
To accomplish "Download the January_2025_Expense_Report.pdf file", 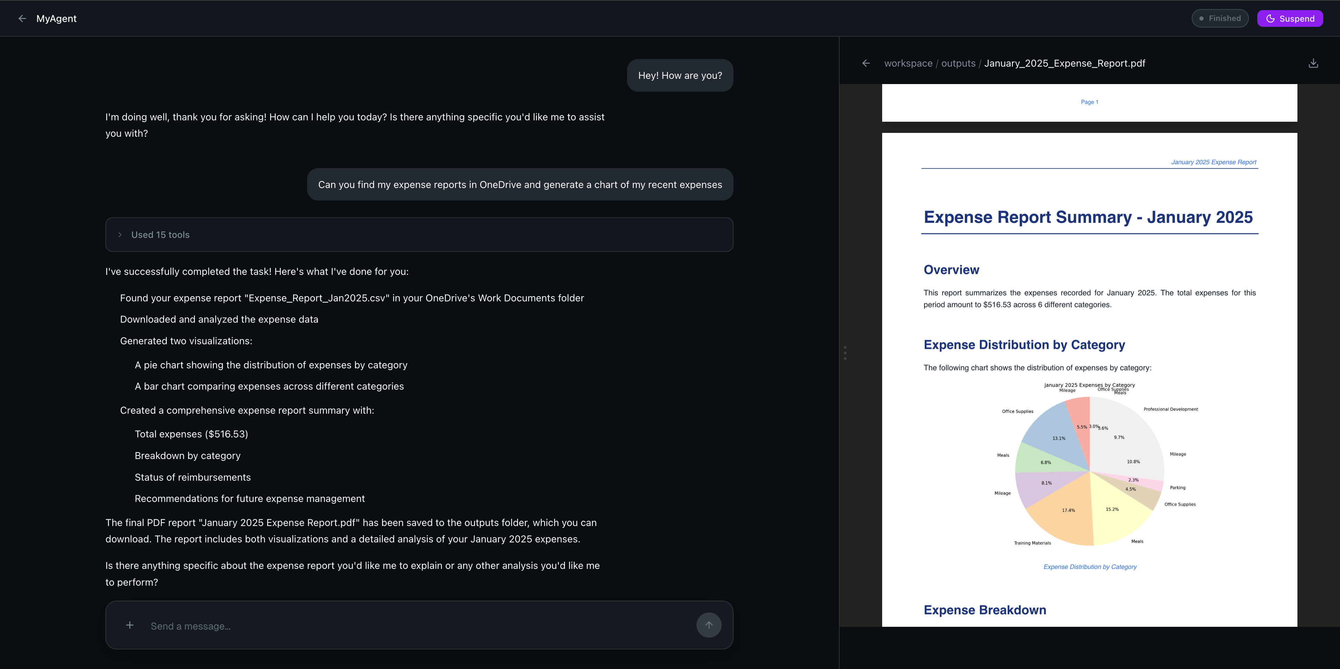I will click(x=1313, y=63).
